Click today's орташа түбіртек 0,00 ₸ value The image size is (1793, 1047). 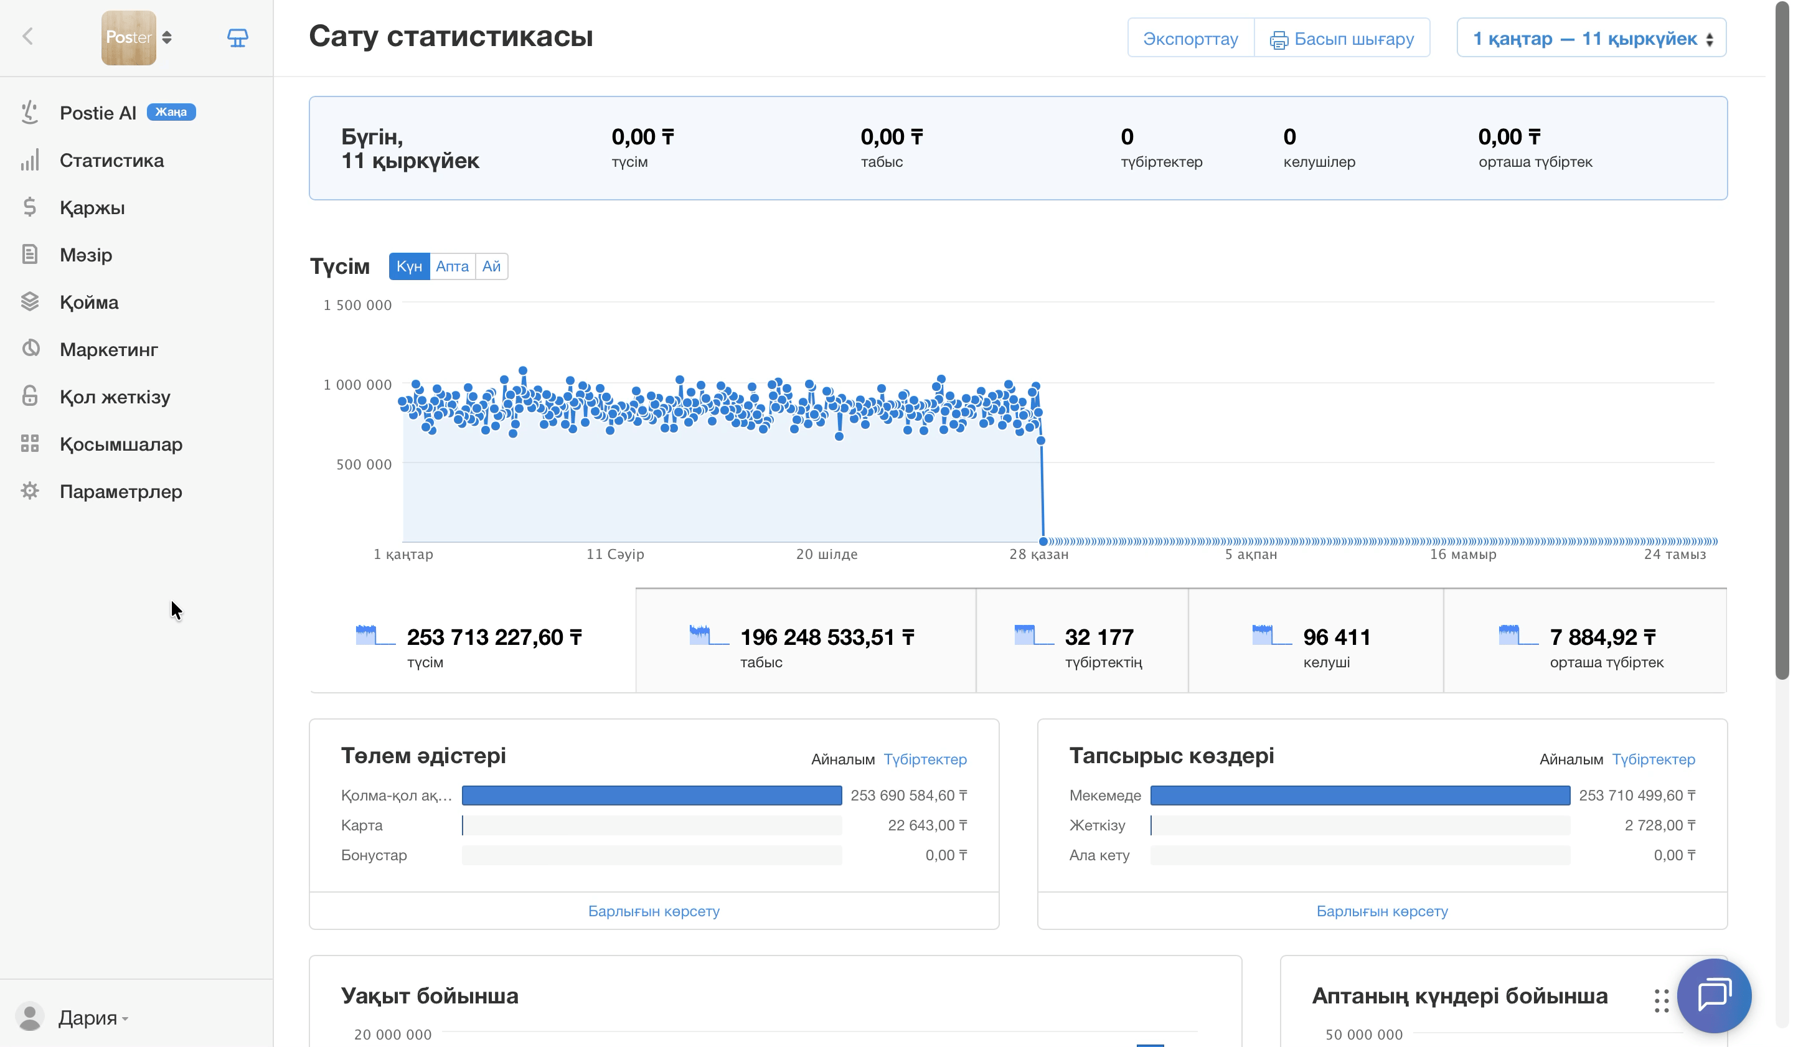click(x=1510, y=136)
